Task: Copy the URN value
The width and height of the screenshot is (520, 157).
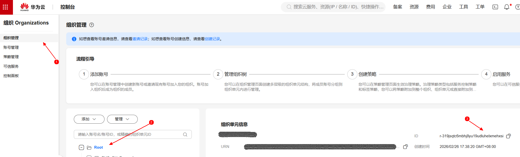Action: 405,147
